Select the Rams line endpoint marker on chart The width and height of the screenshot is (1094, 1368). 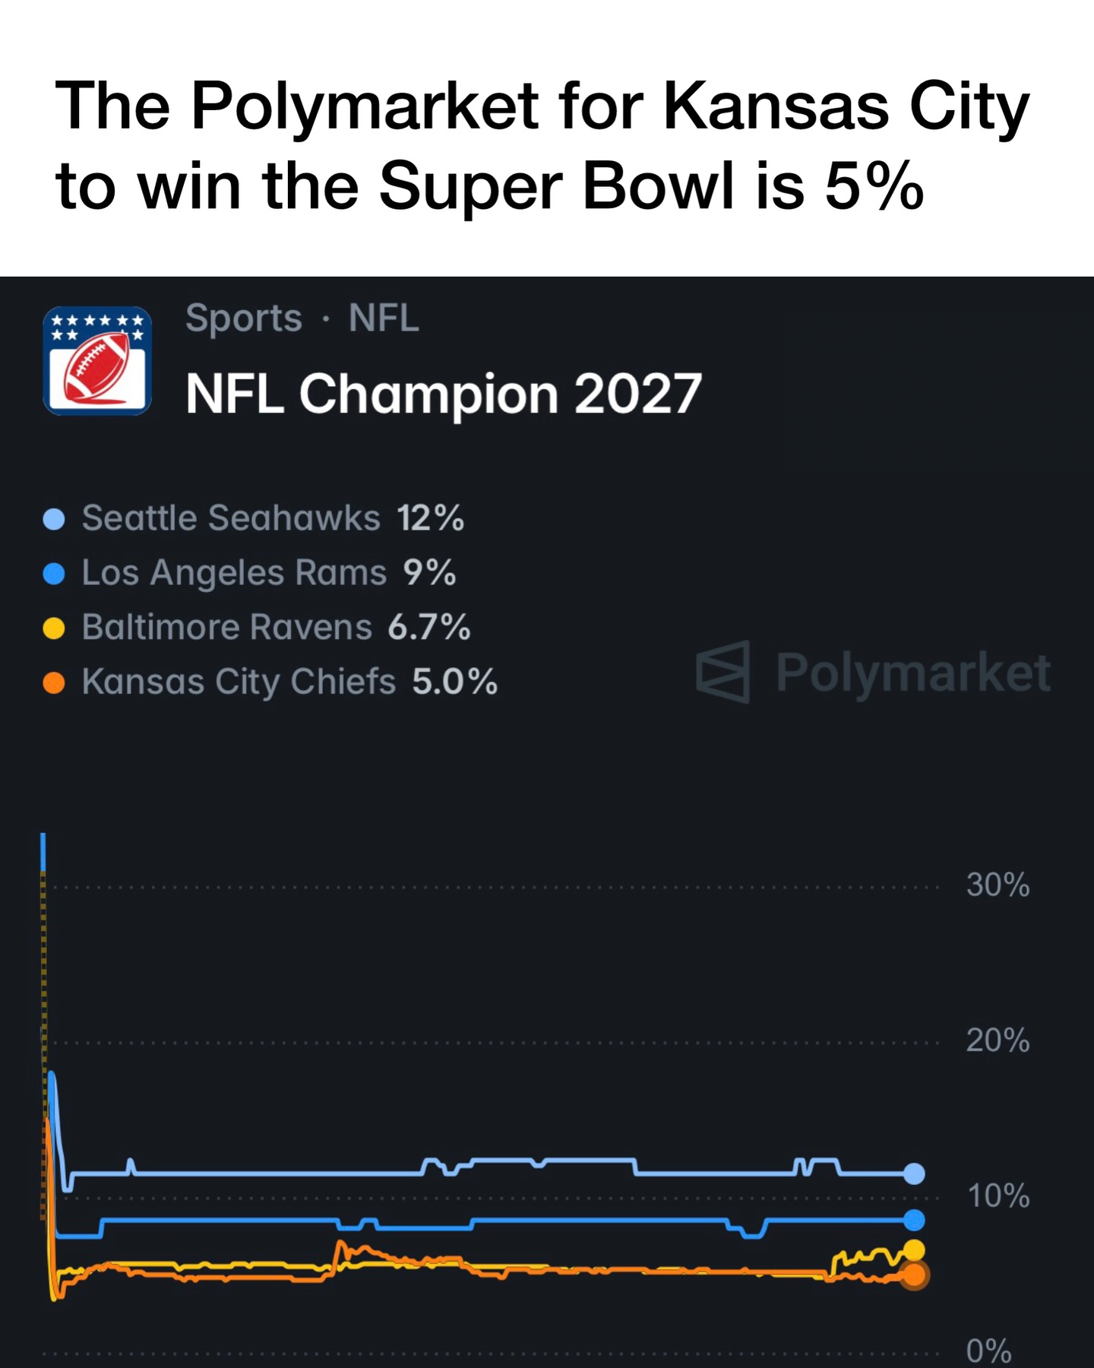click(x=914, y=1220)
